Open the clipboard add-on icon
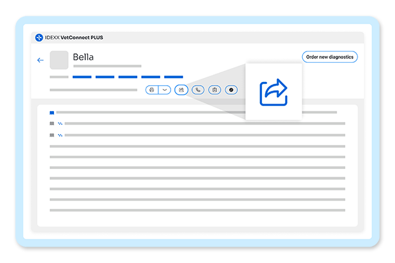Image resolution: width=395 pixels, height=263 pixels. click(214, 90)
